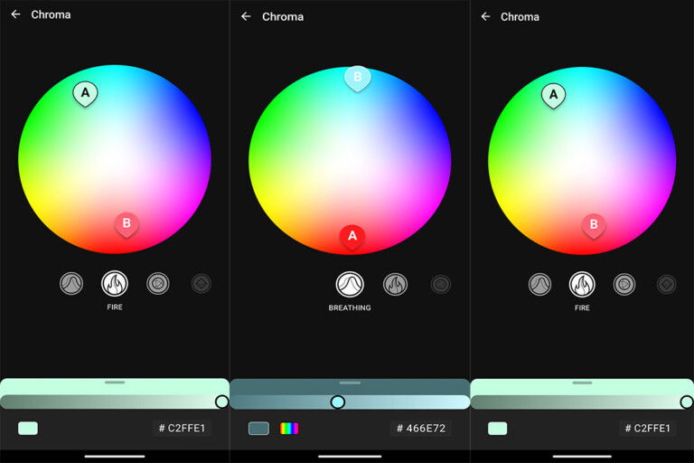694x463 pixels.
Task: Click the rainbow spectrum swatch in the middle screen
Action: click(289, 429)
